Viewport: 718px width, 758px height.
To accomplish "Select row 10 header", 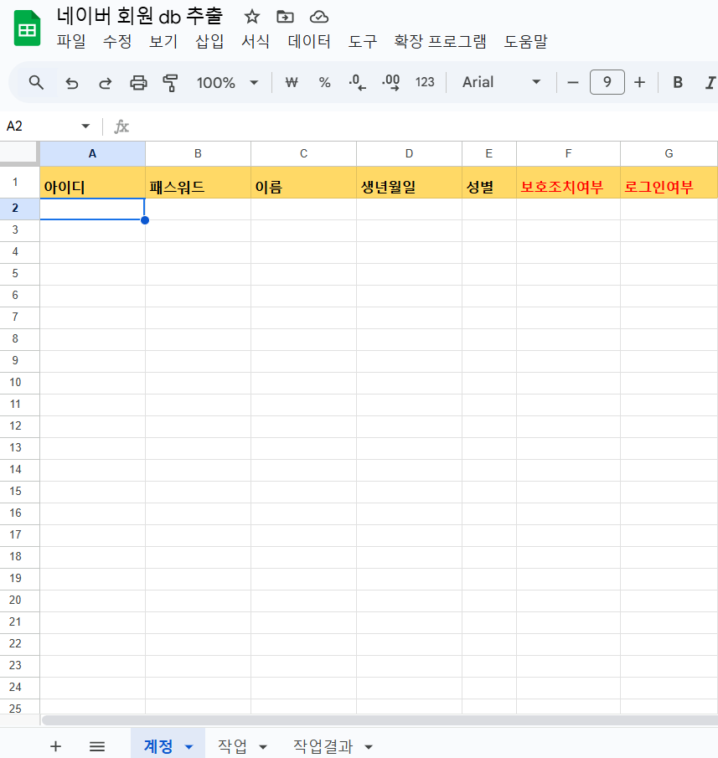I will point(19,383).
